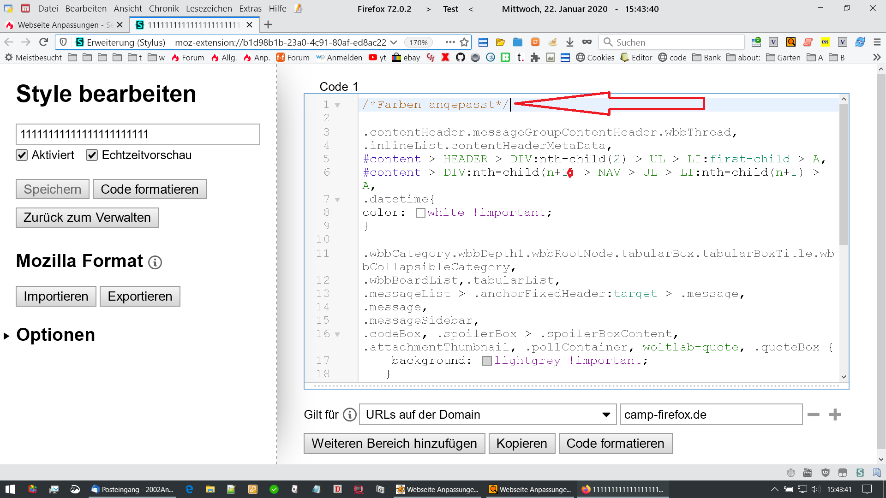Image resolution: width=886 pixels, height=498 pixels.
Task: Click the Exportieren button
Action: coord(140,296)
